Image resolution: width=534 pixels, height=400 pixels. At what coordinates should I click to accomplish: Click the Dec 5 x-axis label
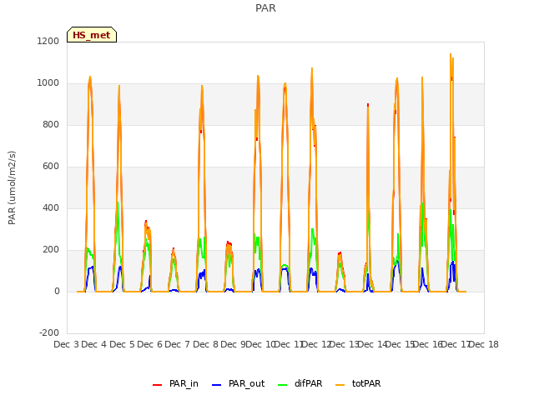point(122,344)
